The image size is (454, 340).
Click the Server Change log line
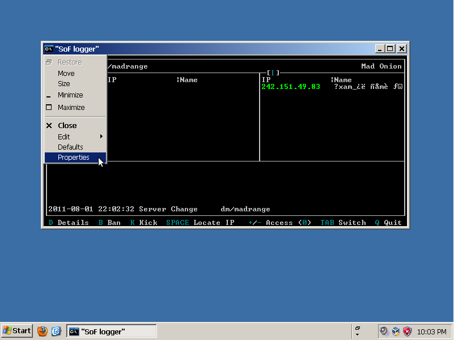click(159, 209)
